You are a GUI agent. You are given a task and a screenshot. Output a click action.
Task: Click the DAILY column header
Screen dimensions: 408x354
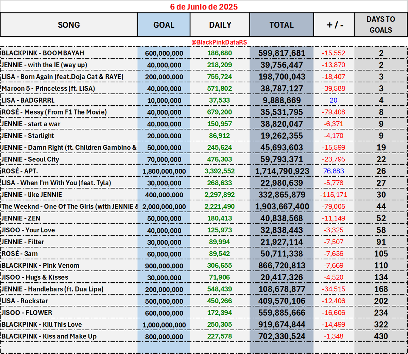[x=220, y=25]
